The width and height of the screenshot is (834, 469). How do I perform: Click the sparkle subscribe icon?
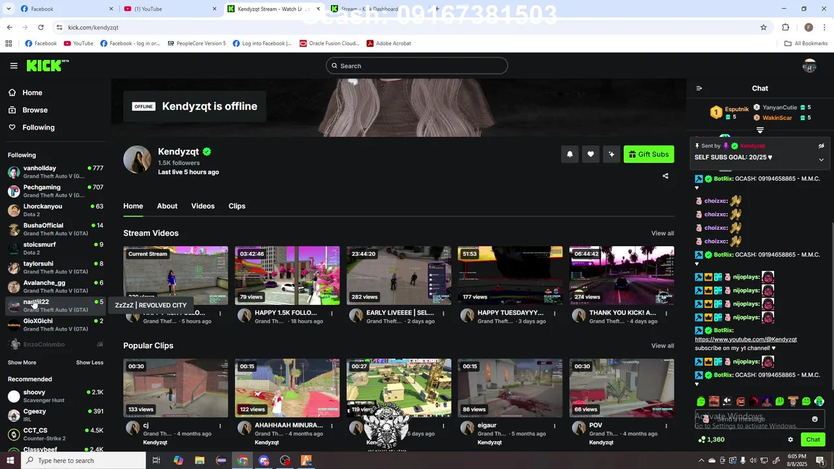(x=611, y=154)
